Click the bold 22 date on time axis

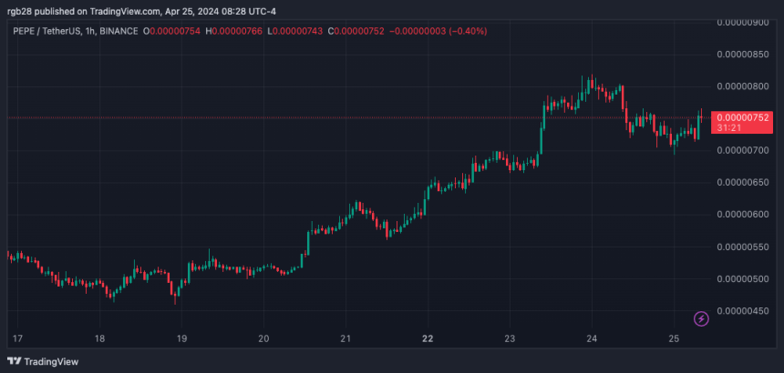coord(428,338)
